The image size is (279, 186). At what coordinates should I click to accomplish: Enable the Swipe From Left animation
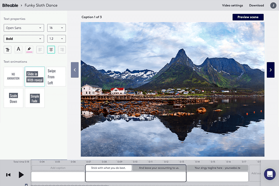56,76
